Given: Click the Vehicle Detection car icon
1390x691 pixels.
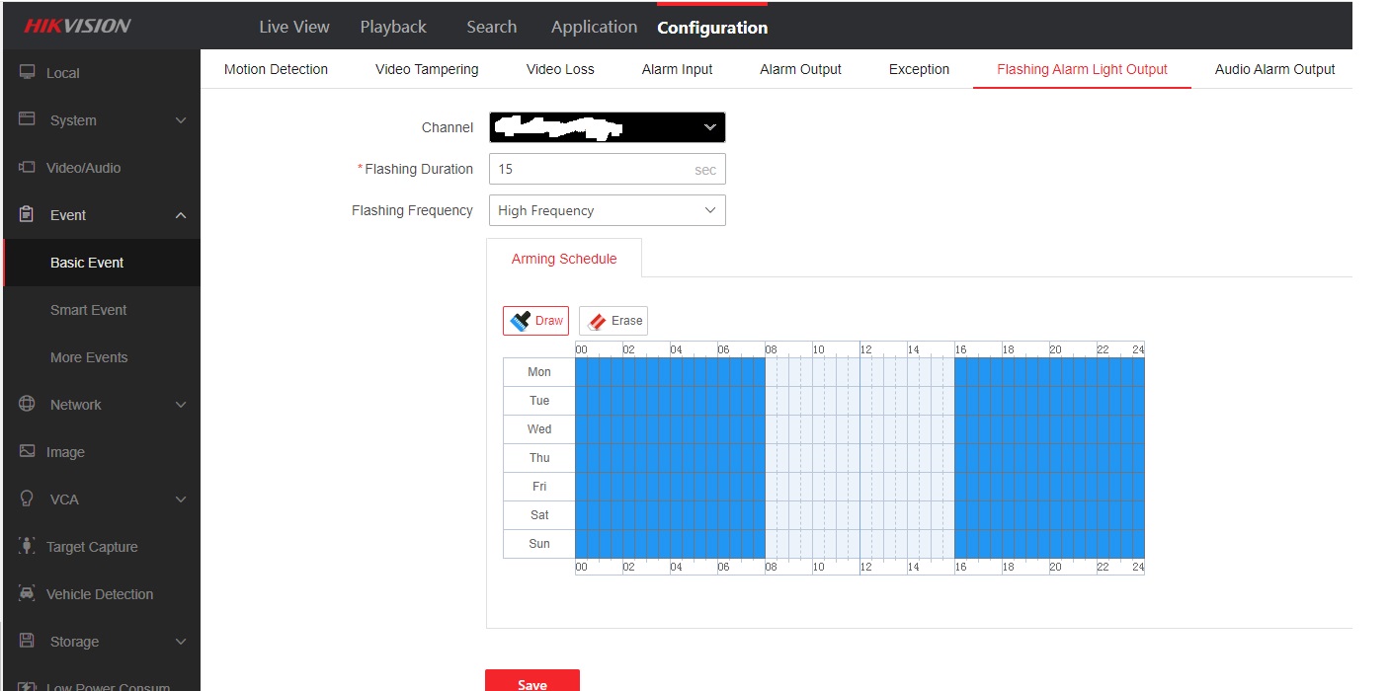Looking at the screenshot, I should (27, 594).
